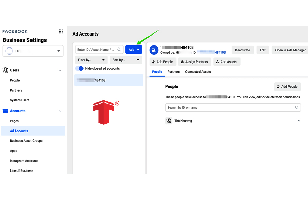
Task: Click the Deactivate button
Action: [x=243, y=50]
